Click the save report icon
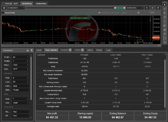The height and width of the screenshot is (122, 168). point(158,8)
